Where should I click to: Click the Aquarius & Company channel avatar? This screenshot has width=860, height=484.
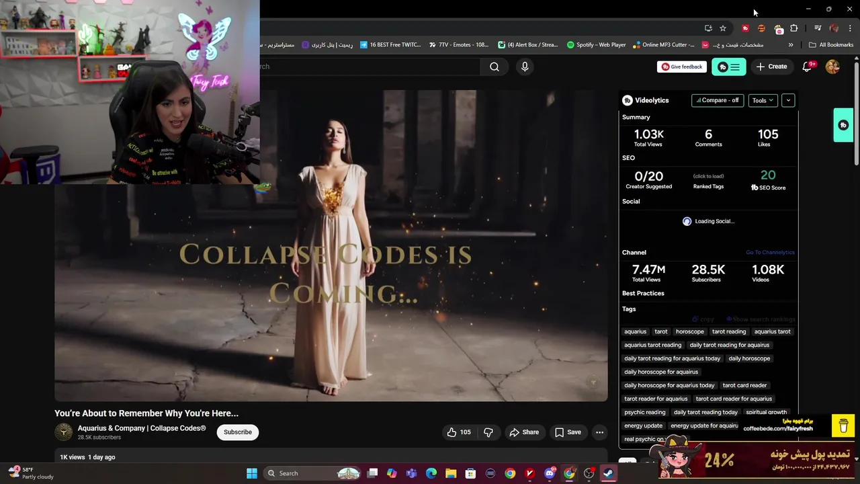coord(64,432)
